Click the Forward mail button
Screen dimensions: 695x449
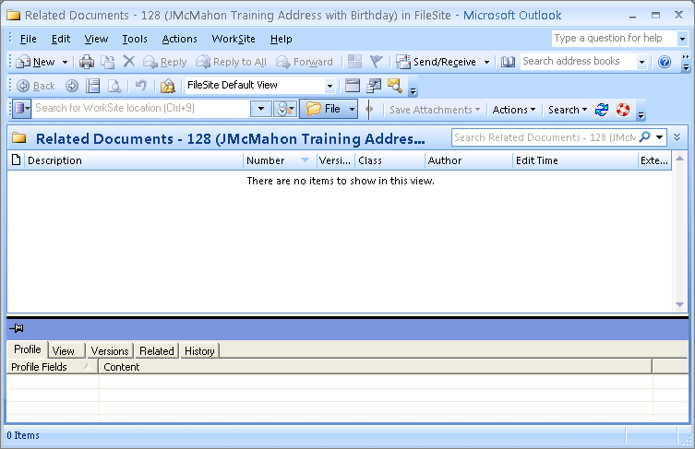(x=304, y=62)
